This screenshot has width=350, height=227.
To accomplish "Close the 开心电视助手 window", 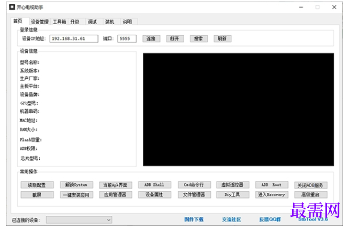I will 334,7.
